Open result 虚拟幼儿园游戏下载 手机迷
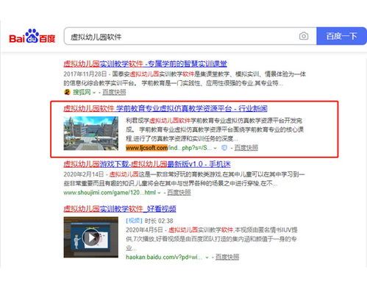 tap(147, 164)
